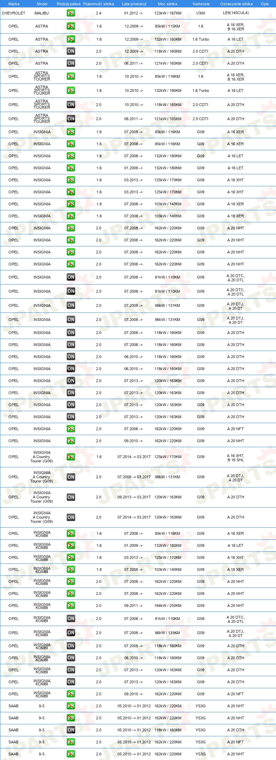Click the Rodzaj paliwa column header
This screenshot has width=276, height=760.
click(x=68, y=4)
